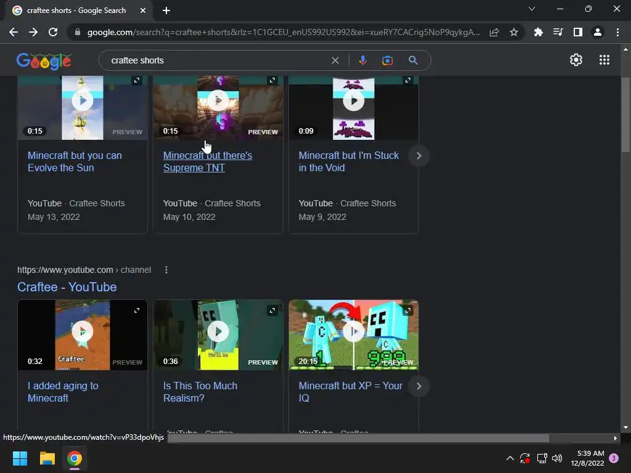Image resolution: width=631 pixels, height=473 pixels.
Task: Go back to the previous page
Action: 14,32
